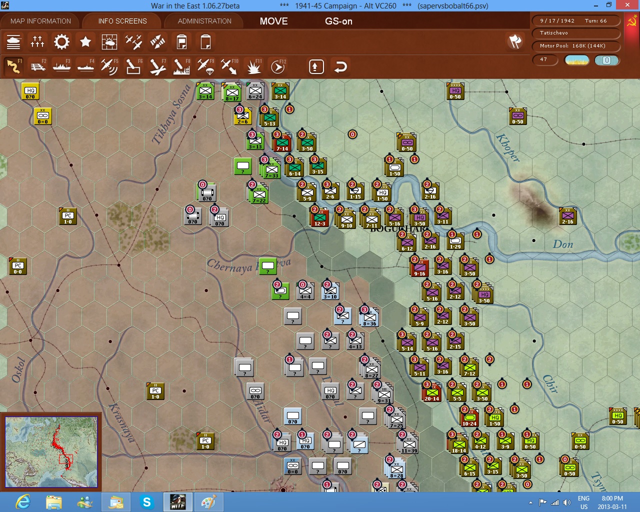The height and width of the screenshot is (512, 640).
Task: Open Internet Explorer from taskbar
Action: [x=23, y=502]
